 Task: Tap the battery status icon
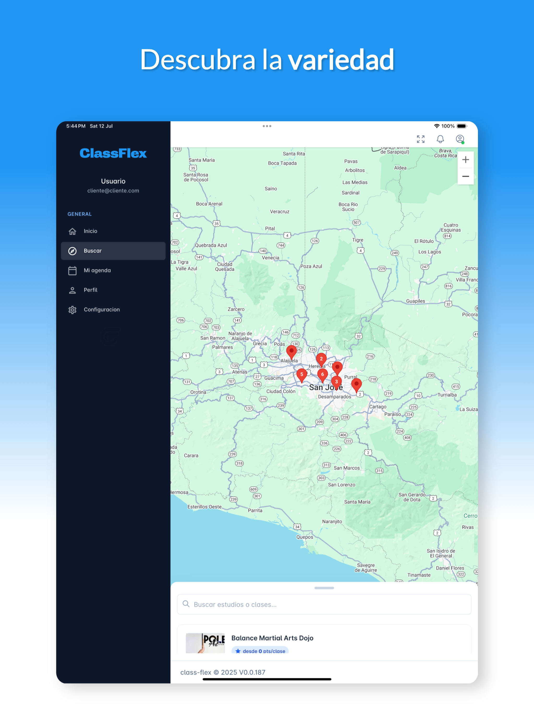pos(462,126)
